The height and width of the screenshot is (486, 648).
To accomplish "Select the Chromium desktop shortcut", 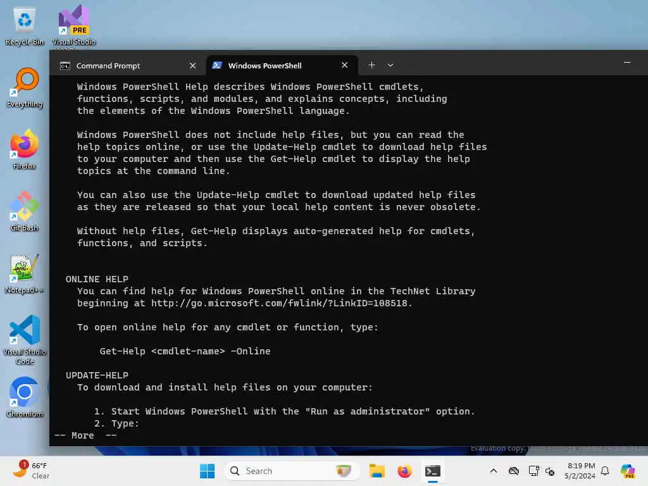I will point(25,397).
